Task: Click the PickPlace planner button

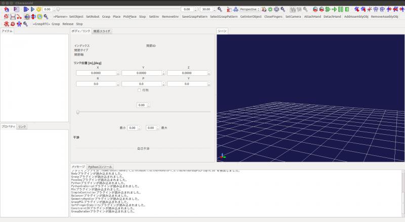Action: [130, 17]
